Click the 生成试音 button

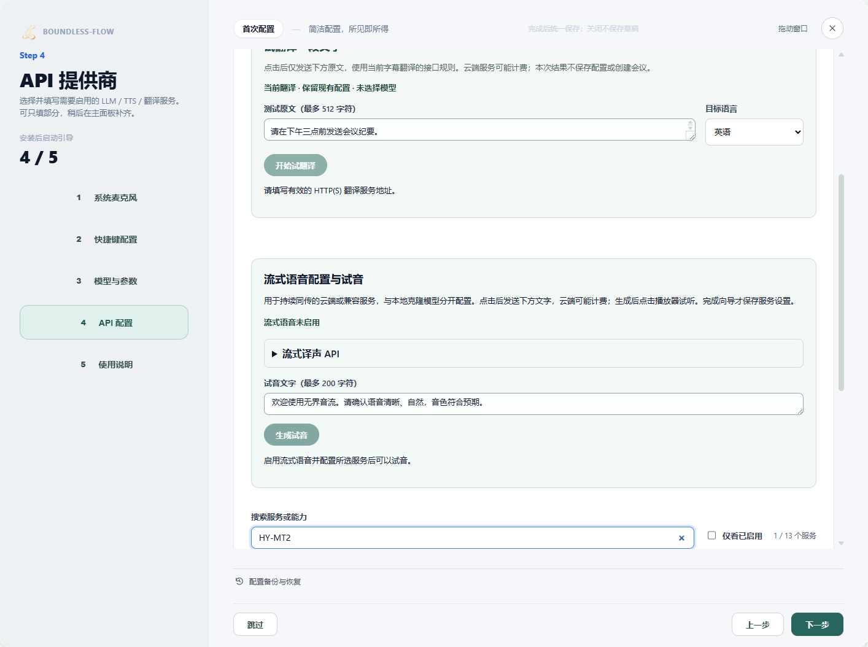(x=292, y=435)
